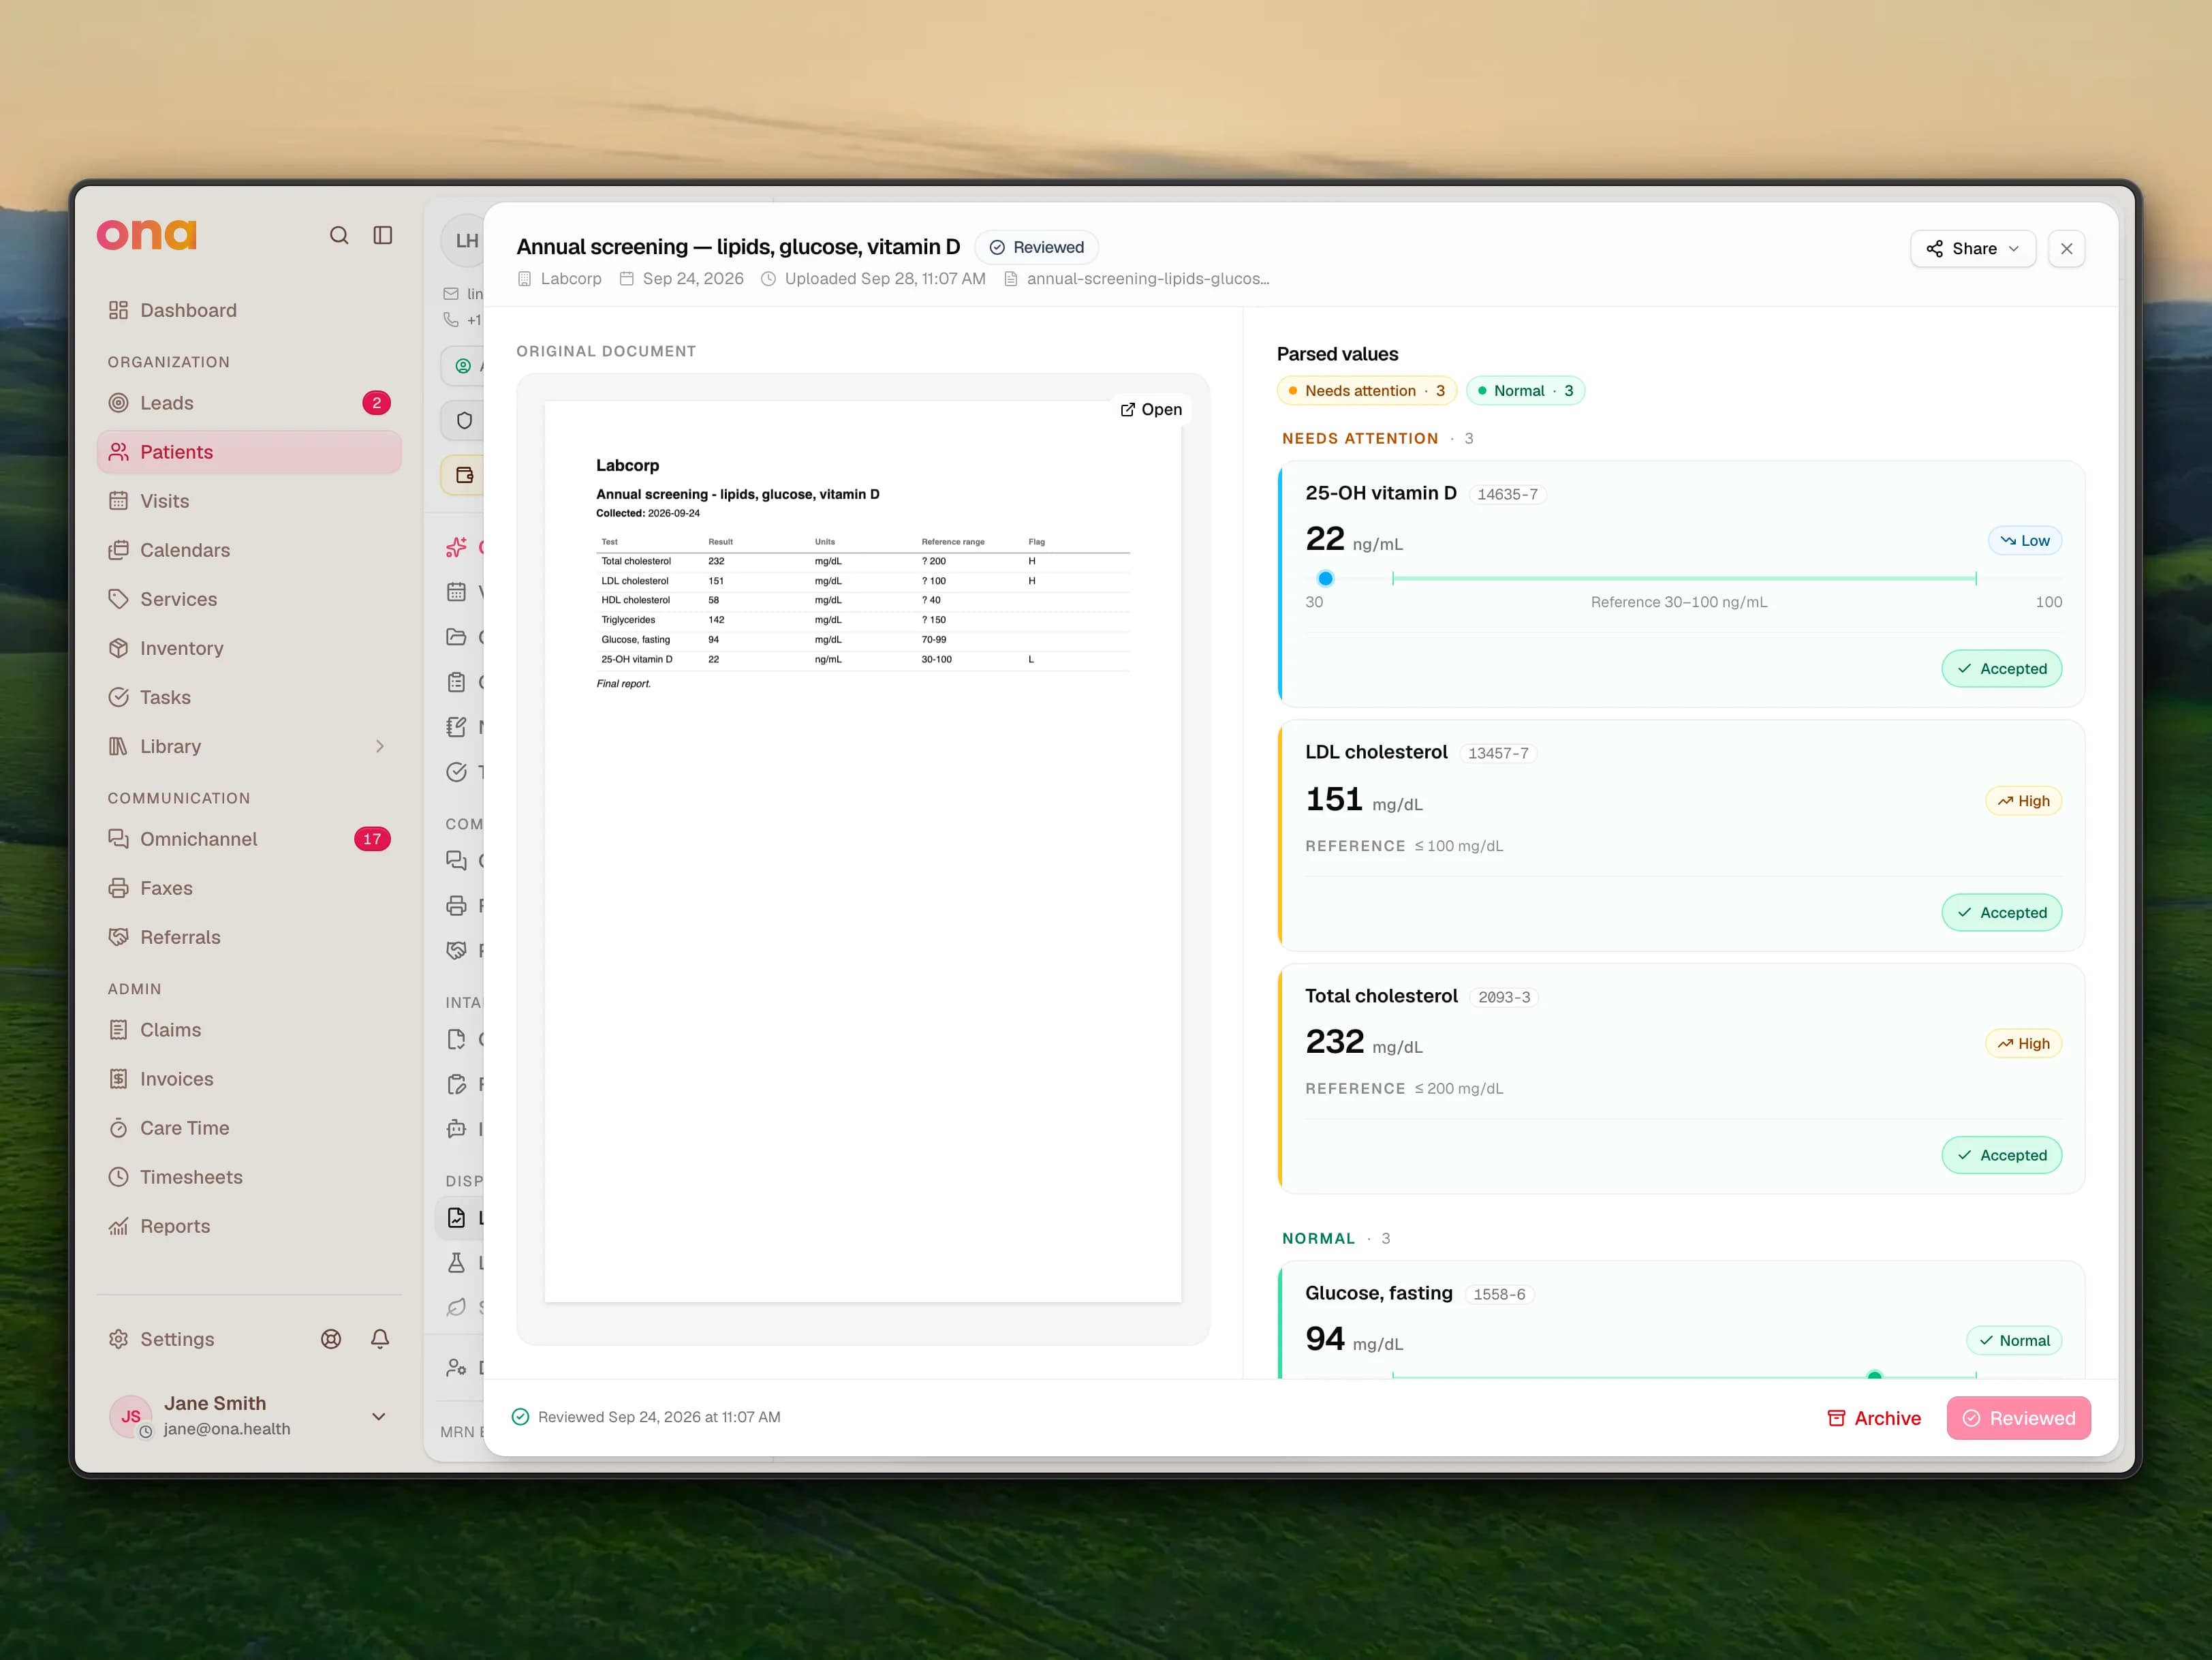This screenshot has height=1660, width=2212.
Task: Click the Reports chart icon
Action: coord(118,1226)
